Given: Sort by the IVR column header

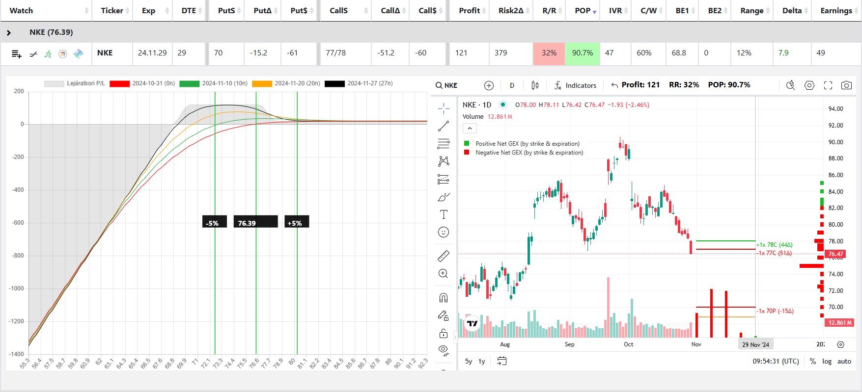Looking at the screenshot, I should [618, 10].
